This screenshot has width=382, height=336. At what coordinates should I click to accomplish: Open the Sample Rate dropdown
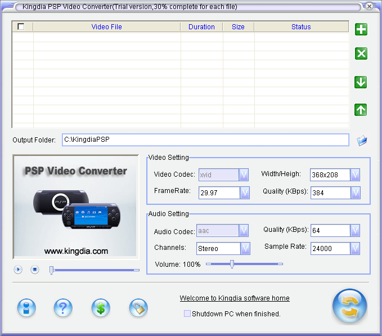(x=355, y=248)
